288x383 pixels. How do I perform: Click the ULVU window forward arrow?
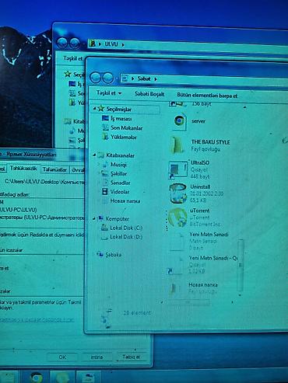coord(75,43)
